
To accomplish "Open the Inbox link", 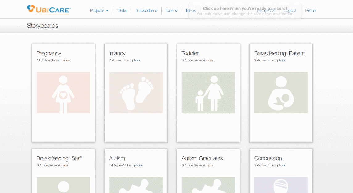I will click(191, 10).
